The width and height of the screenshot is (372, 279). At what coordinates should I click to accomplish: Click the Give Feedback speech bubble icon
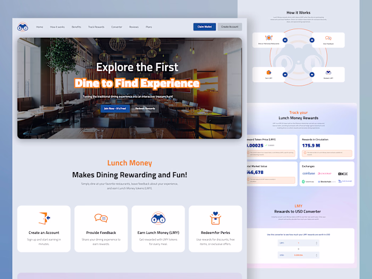[x=328, y=38]
